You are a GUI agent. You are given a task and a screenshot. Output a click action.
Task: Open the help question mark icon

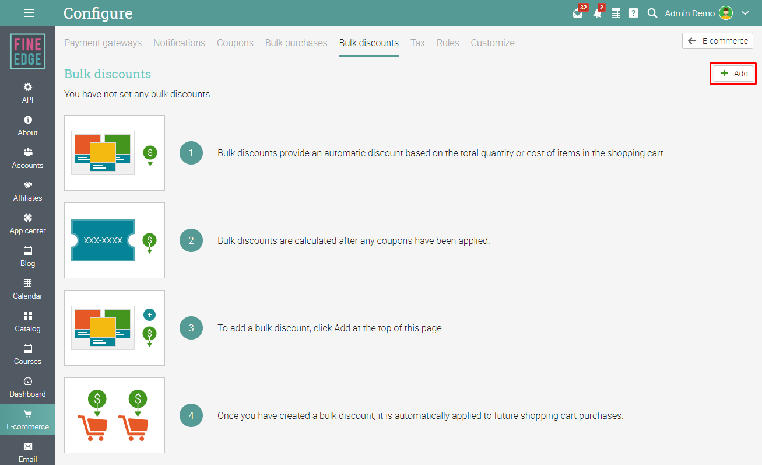(x=634, y=13)
